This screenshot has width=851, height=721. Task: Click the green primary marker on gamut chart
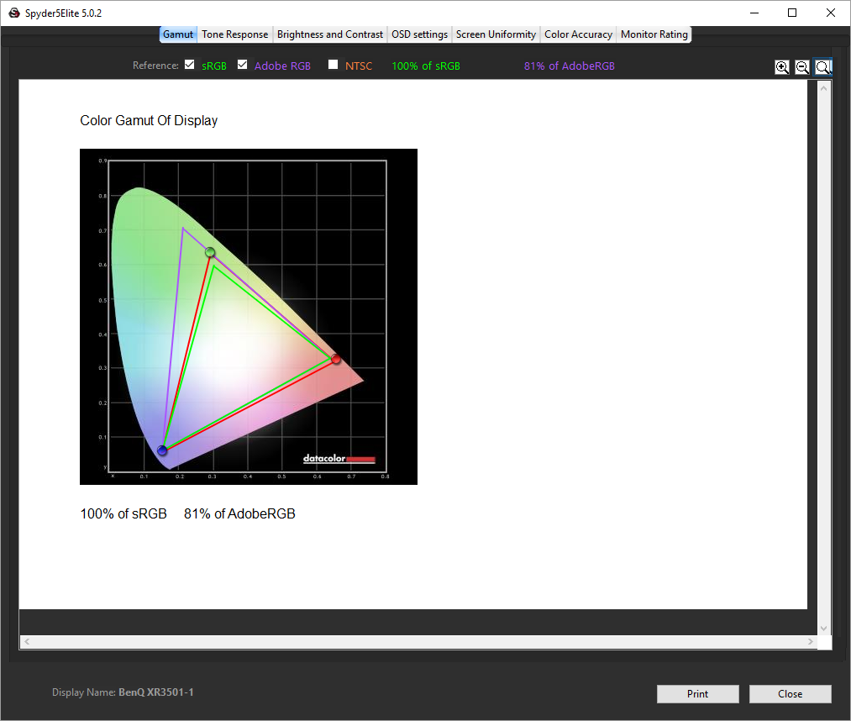click(210, 252)
